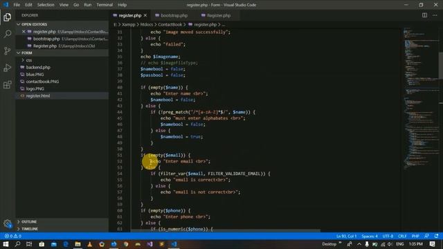
Task: Change line endings via CRLF status item
Action: 402,236
